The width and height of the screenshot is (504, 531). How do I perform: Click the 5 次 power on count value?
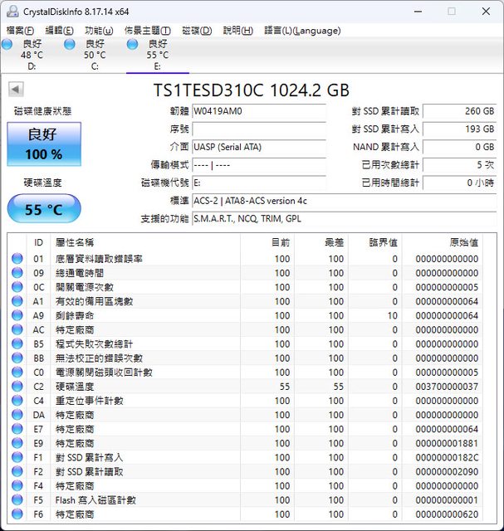pos(460,165)
